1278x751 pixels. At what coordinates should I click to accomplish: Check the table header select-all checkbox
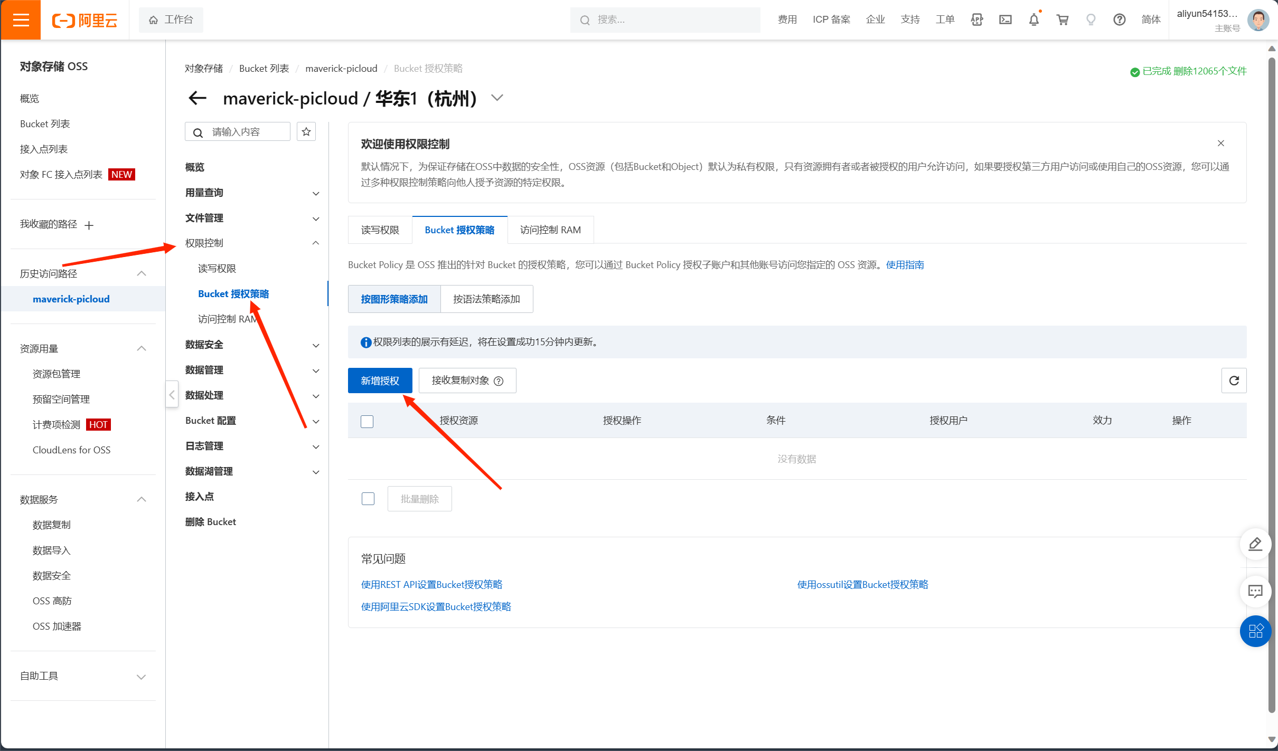tap(367, 421)
